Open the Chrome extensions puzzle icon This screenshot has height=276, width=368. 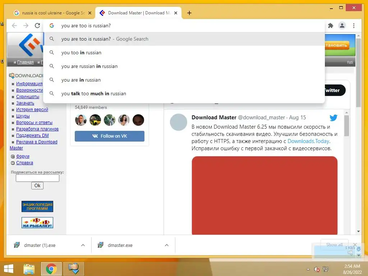(331, 26)
